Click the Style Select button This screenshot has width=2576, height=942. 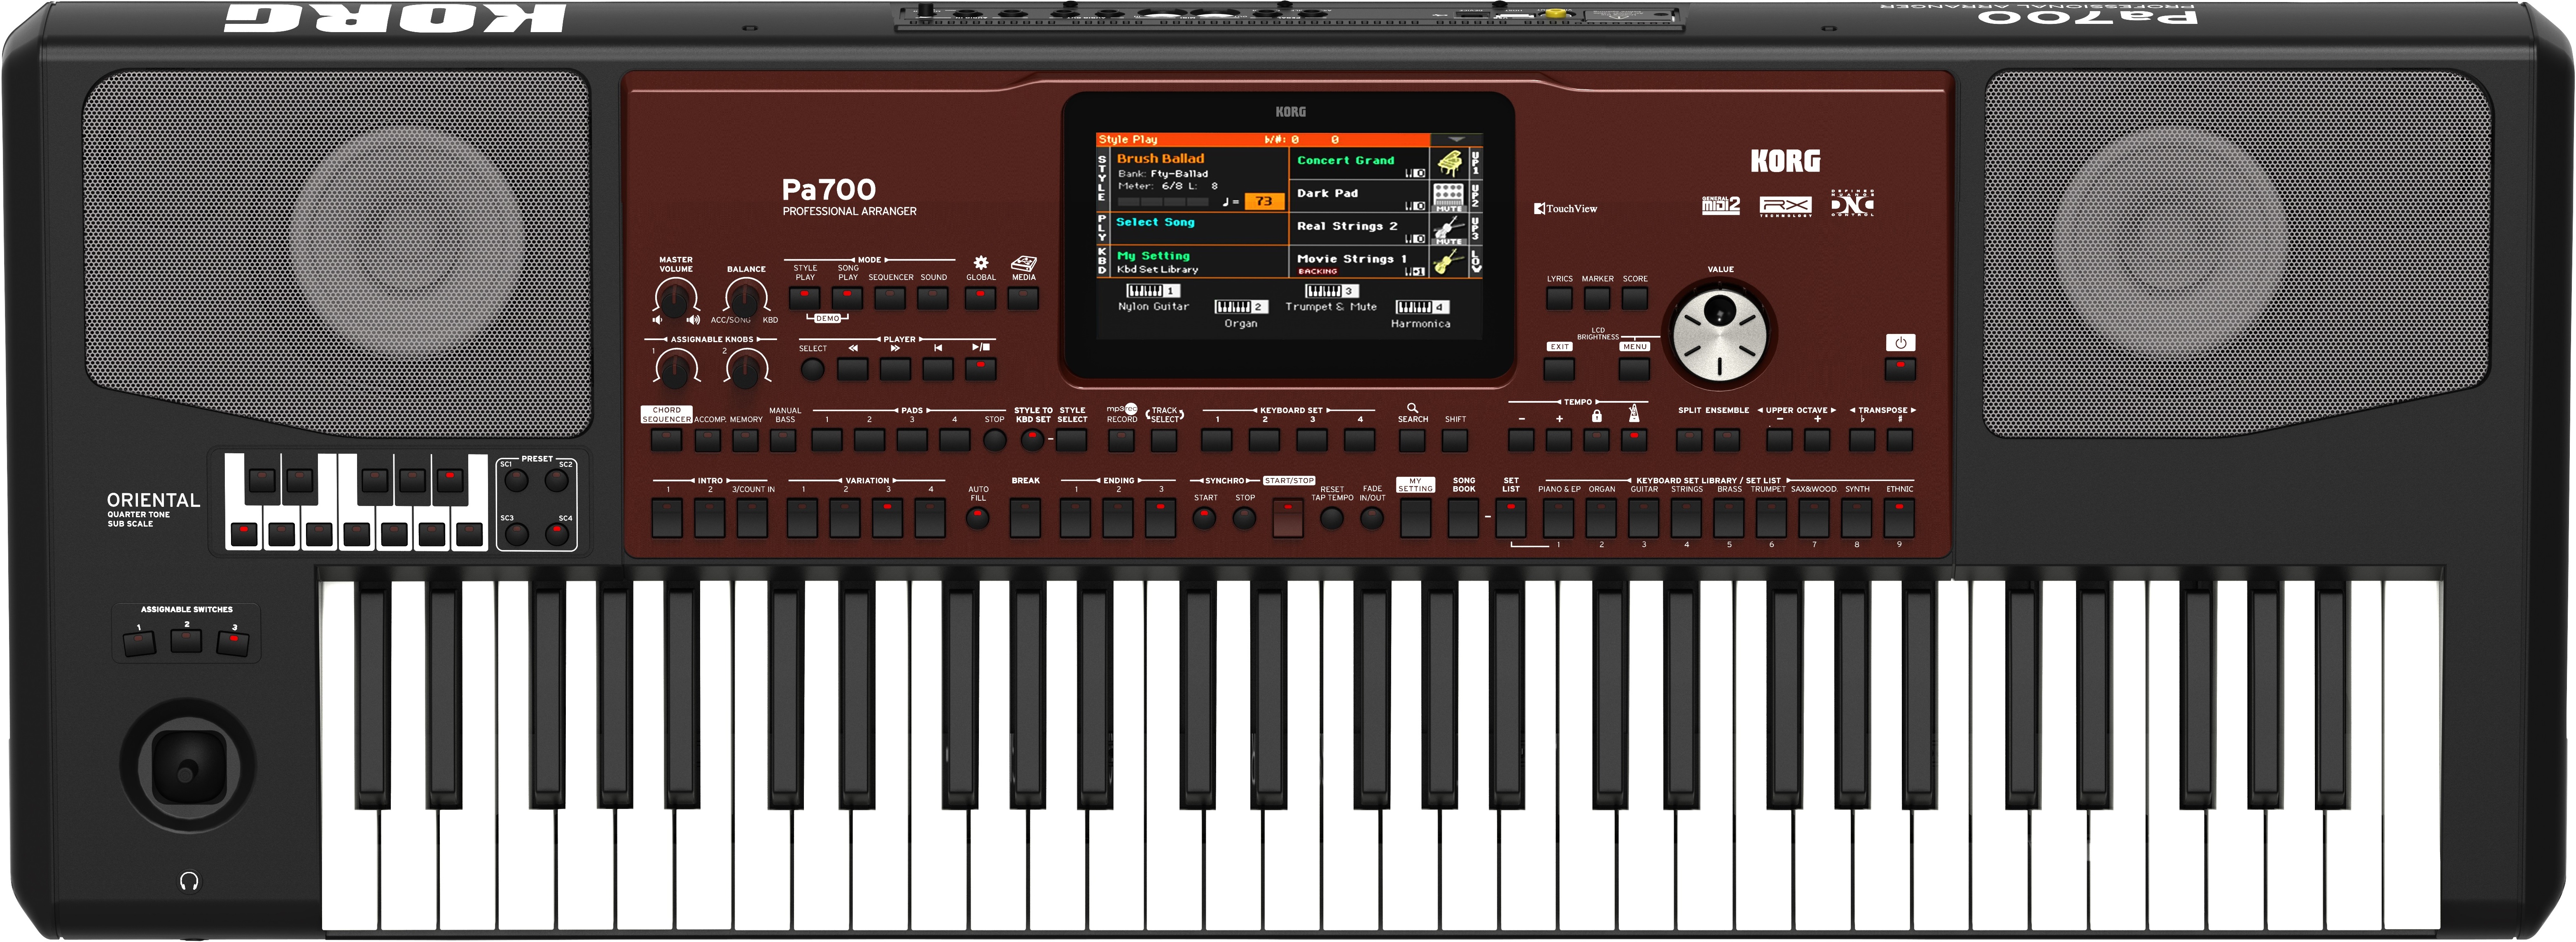1071,440
